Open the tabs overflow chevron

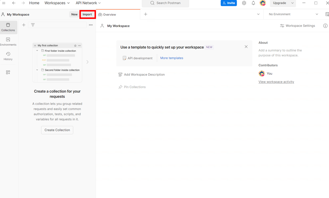258,14
